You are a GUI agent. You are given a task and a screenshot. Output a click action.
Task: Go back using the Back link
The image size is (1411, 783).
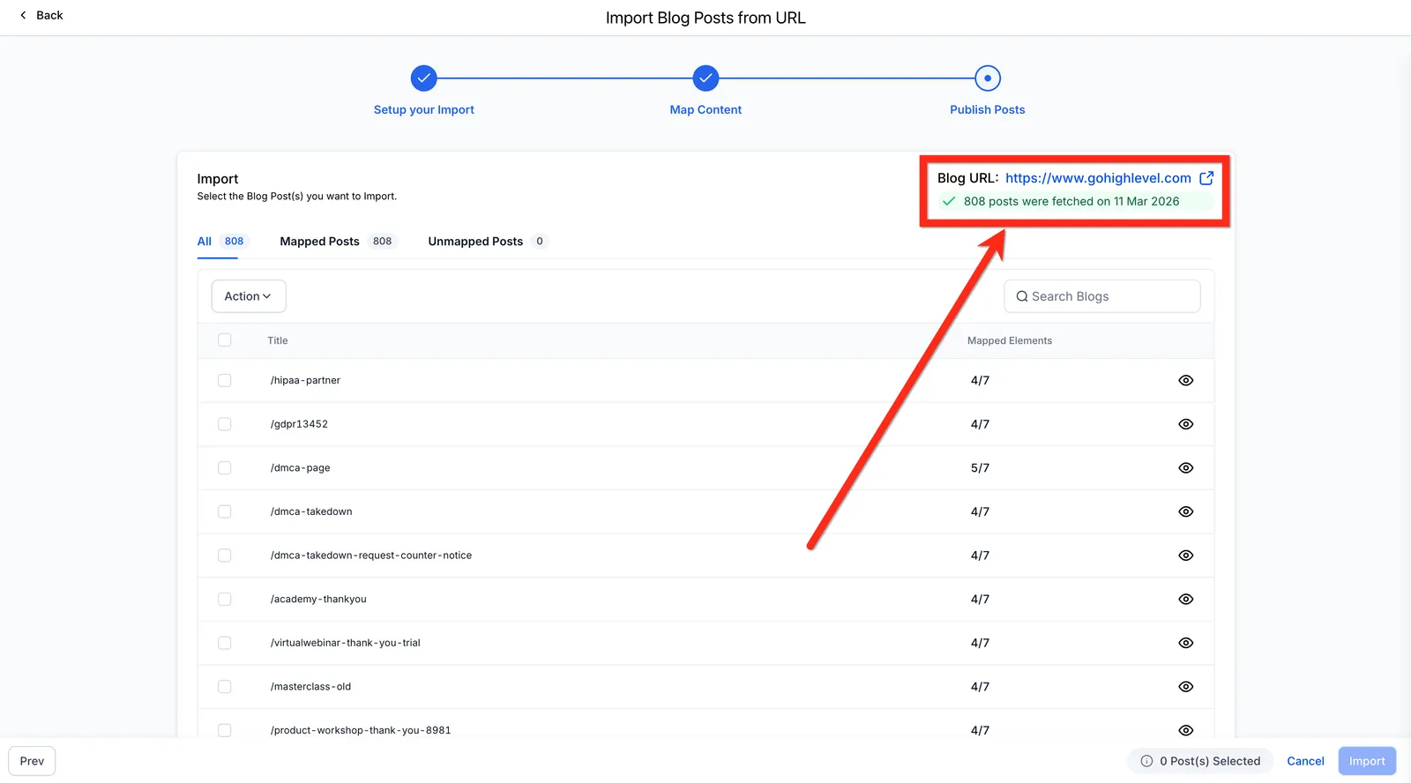click(41, 15)
